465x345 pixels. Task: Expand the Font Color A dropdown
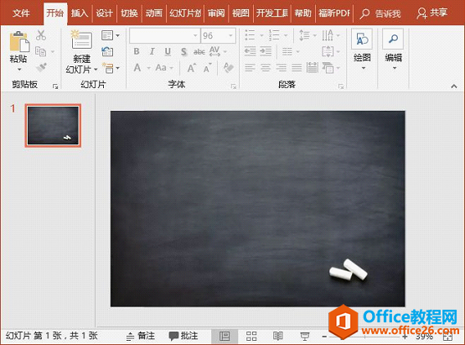pyautogui.click(x=149, y=68)
